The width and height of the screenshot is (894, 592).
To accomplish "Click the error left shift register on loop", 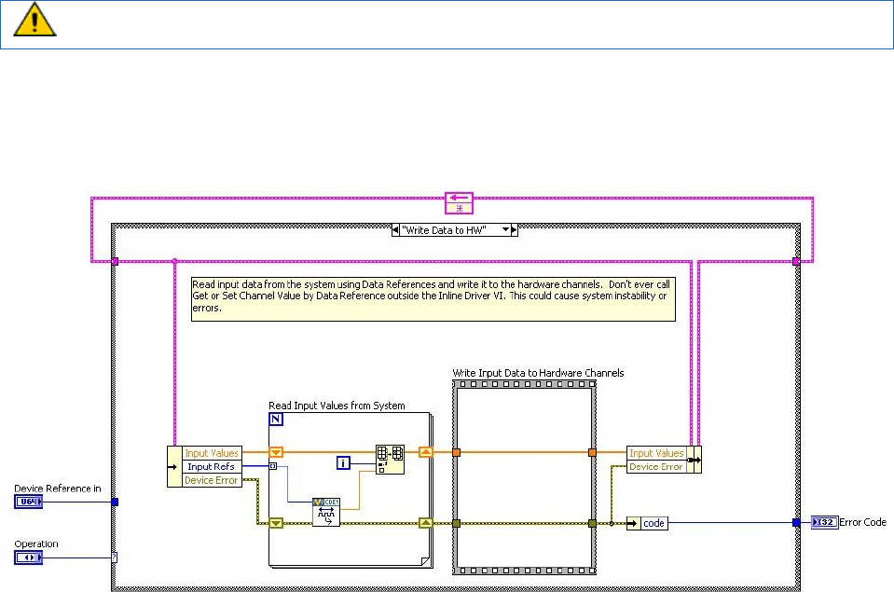I will [276, 523].
